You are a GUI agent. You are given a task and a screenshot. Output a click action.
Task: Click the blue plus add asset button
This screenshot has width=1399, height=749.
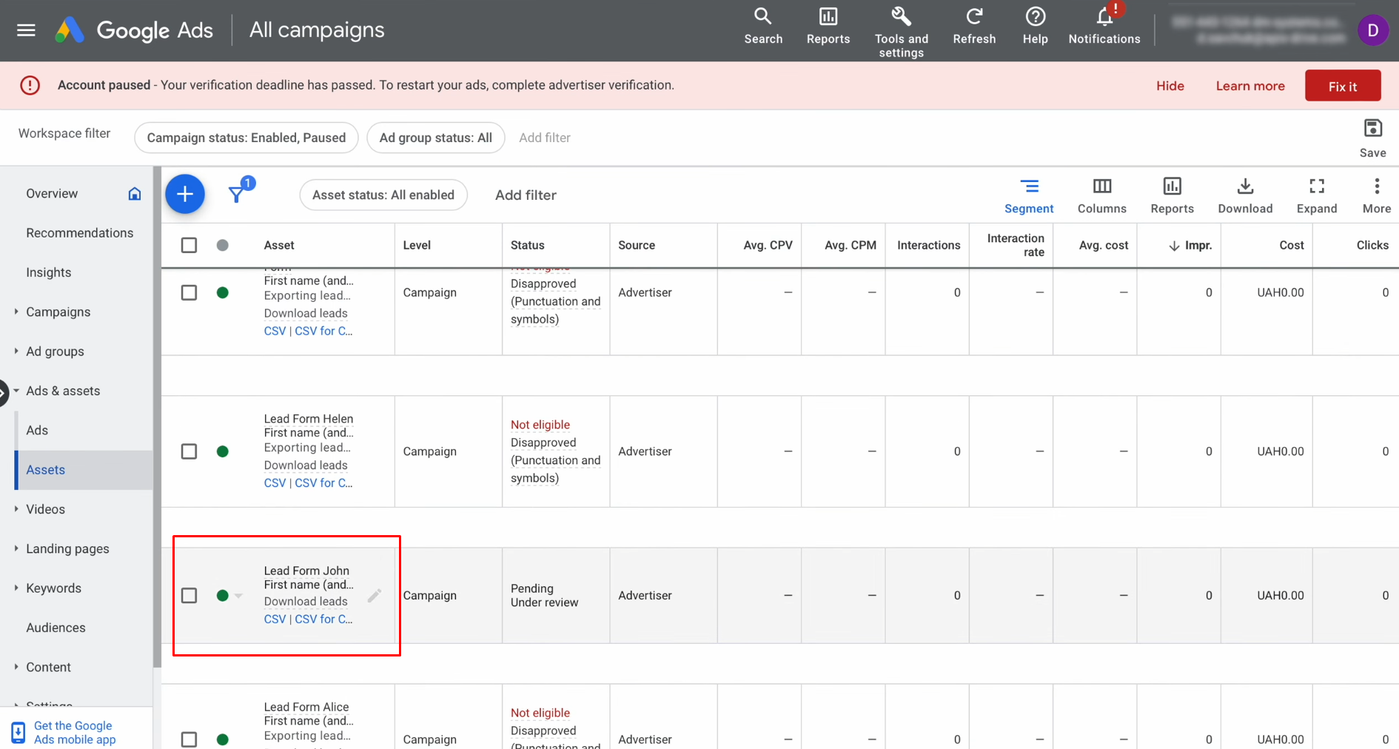pos(185,195)
